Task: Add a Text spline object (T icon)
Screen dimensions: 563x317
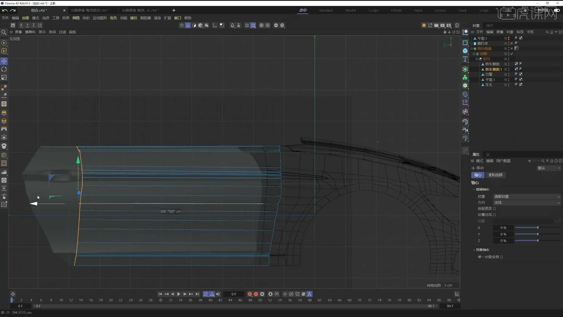Action: (465, 59)
